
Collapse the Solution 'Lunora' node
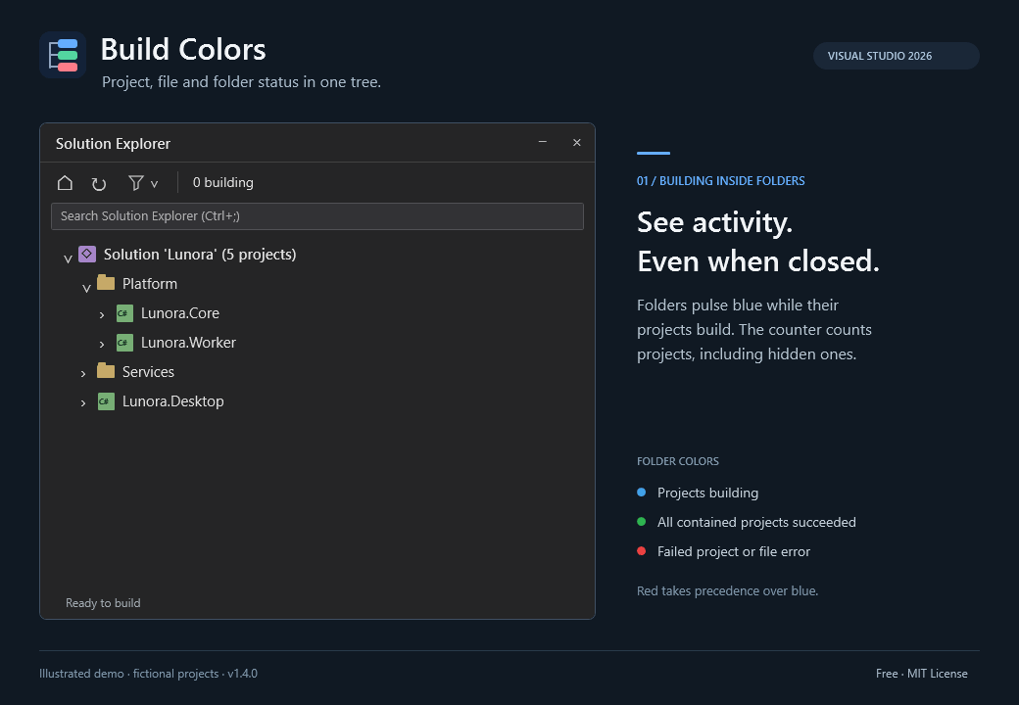tap(68, 258)
